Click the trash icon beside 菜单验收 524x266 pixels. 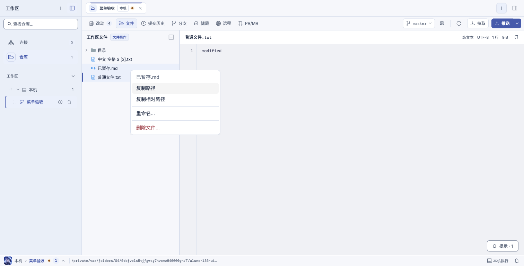[x=69, y=102]
